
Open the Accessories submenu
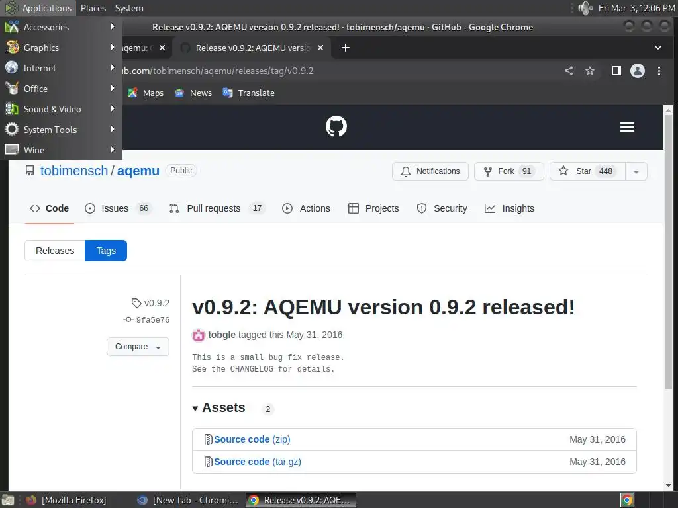[61, 27]
